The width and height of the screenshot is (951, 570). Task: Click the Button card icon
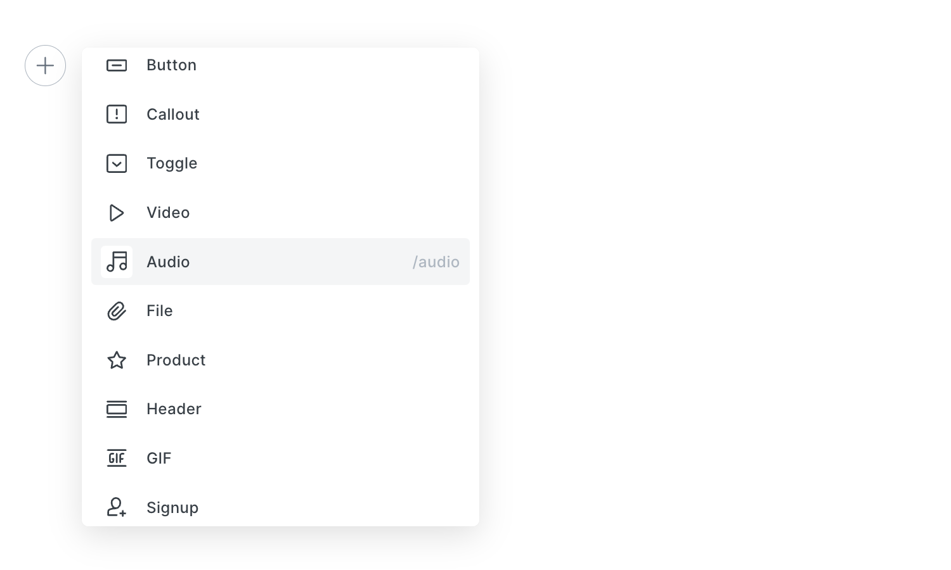(117, 65)
